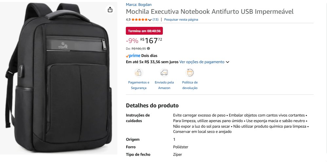Click the red Termina em deal countdown badge
The width and height of the screenshot is (327, 163).
[144, 31]
